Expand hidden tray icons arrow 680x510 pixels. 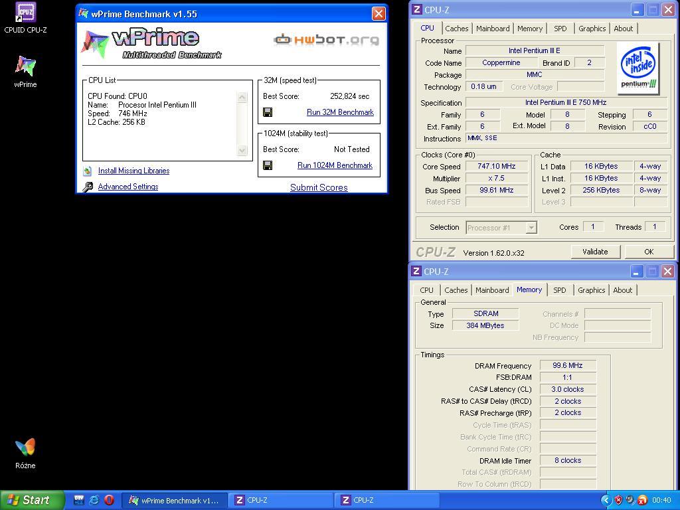[x=606, y=500]
